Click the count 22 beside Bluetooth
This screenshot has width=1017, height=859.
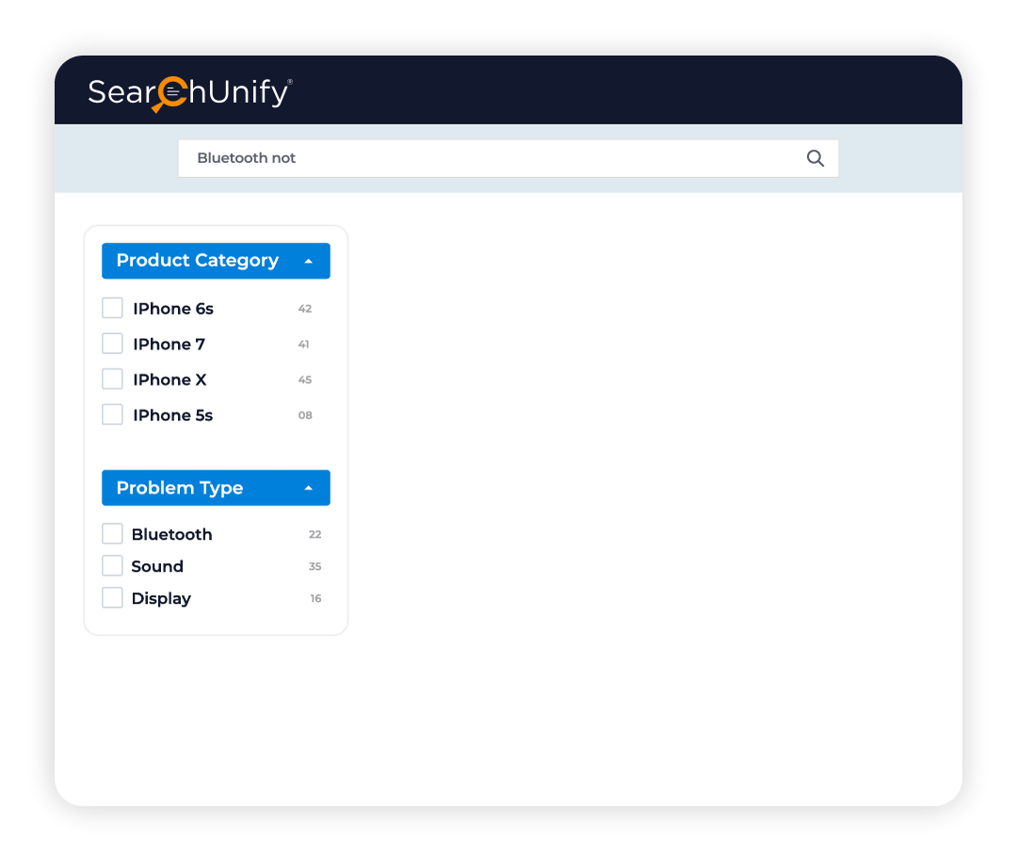315,535
